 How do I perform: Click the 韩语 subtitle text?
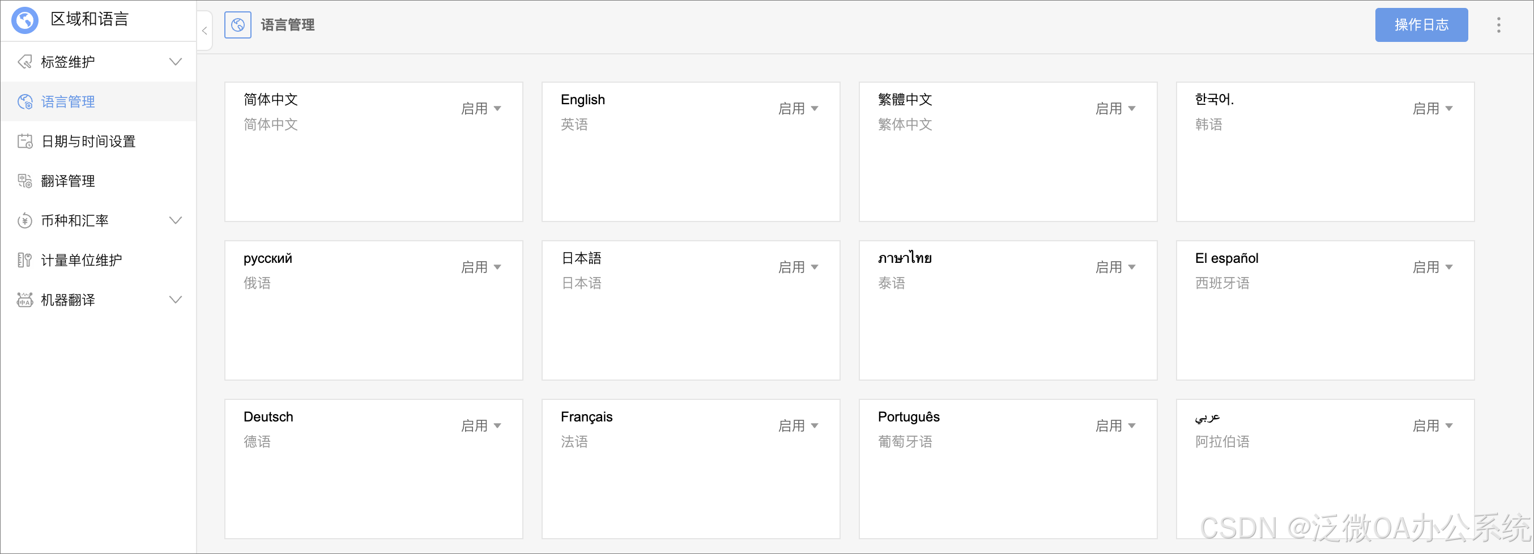pyautogui.click(x=1209, y=125)
